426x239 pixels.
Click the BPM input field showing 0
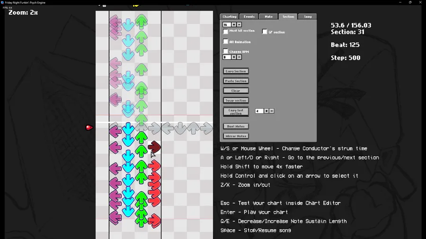tap(227, 57)
